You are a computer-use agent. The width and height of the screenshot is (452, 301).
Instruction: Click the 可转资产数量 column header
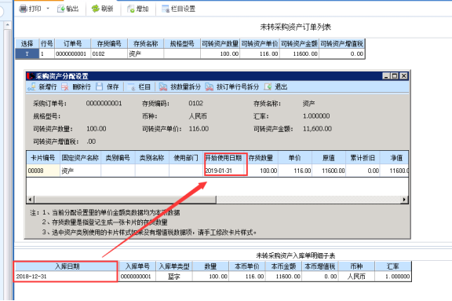point(220,44)
